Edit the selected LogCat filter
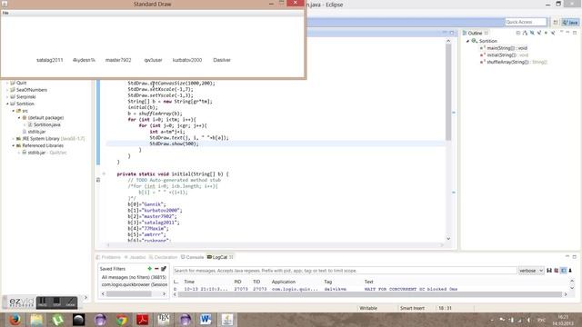Image resolution: width=582 pixels, height=327 pixels. click(164, 269)
